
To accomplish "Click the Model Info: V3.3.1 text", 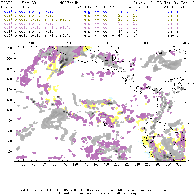I will (x=32, y=190).
